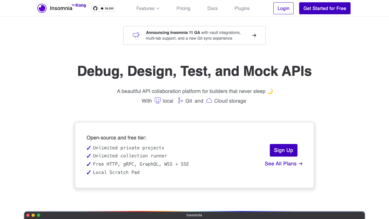Expand the Features dropdown menu
The height and width of the screenshot is (219, 389).
[x=148, y=9]
